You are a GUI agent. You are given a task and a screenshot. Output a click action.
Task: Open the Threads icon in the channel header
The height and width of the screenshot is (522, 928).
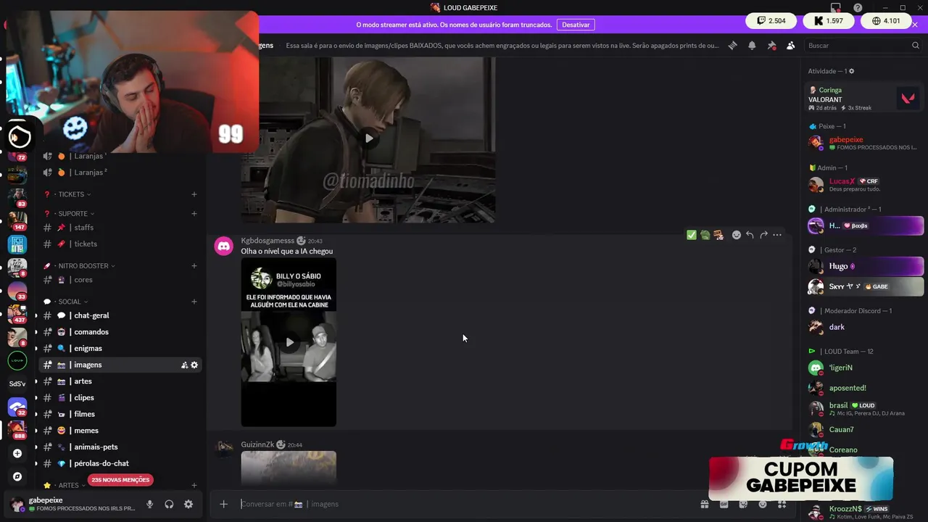pos(732,45)
